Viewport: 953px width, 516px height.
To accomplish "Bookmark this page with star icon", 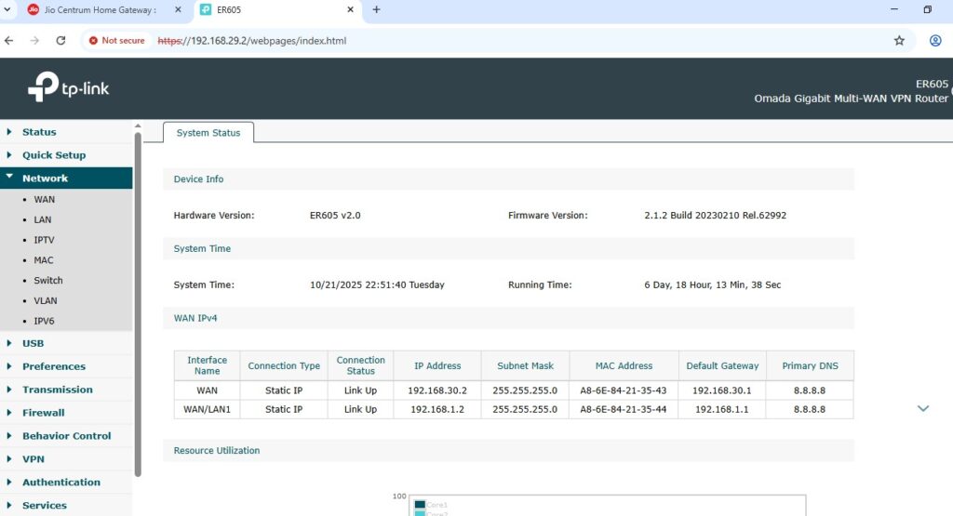I will pos(899,41).
